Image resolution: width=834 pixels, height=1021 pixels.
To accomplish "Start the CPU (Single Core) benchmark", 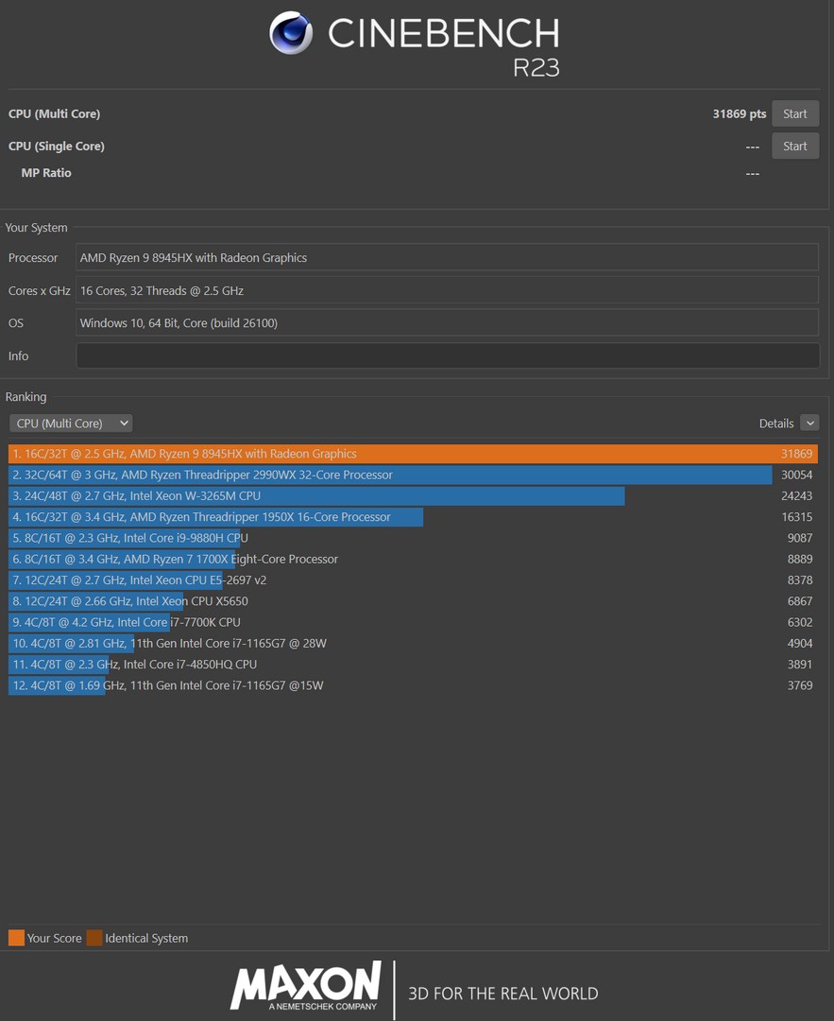I will (x=795, y=146).
